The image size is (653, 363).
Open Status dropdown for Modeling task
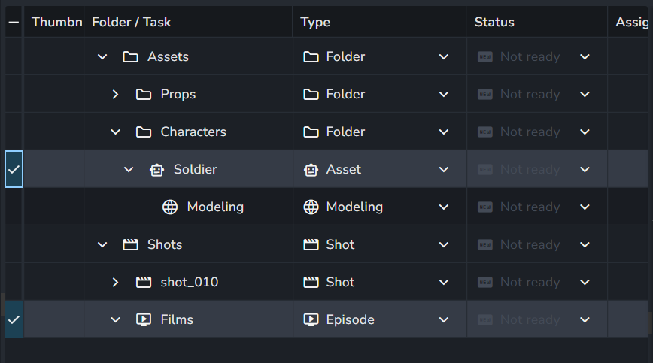585,207
